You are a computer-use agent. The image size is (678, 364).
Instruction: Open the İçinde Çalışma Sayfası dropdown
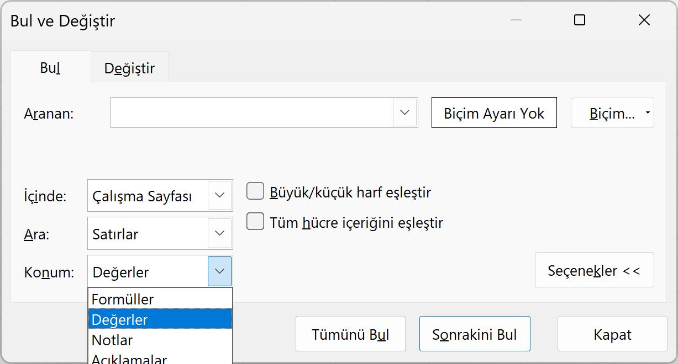(219, 196)
